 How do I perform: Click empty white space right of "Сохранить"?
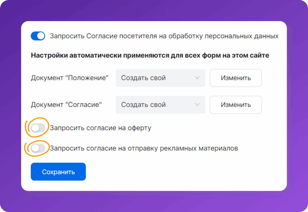[187, 172]
